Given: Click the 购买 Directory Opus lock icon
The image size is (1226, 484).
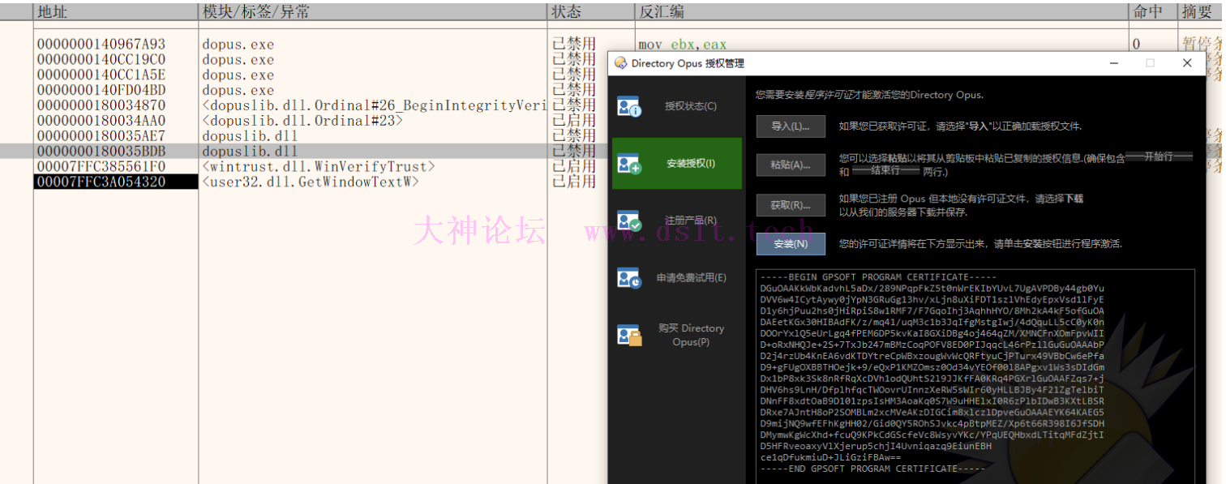Looking at the screenshot, I should pyautogui.click(x=628, y=335).
